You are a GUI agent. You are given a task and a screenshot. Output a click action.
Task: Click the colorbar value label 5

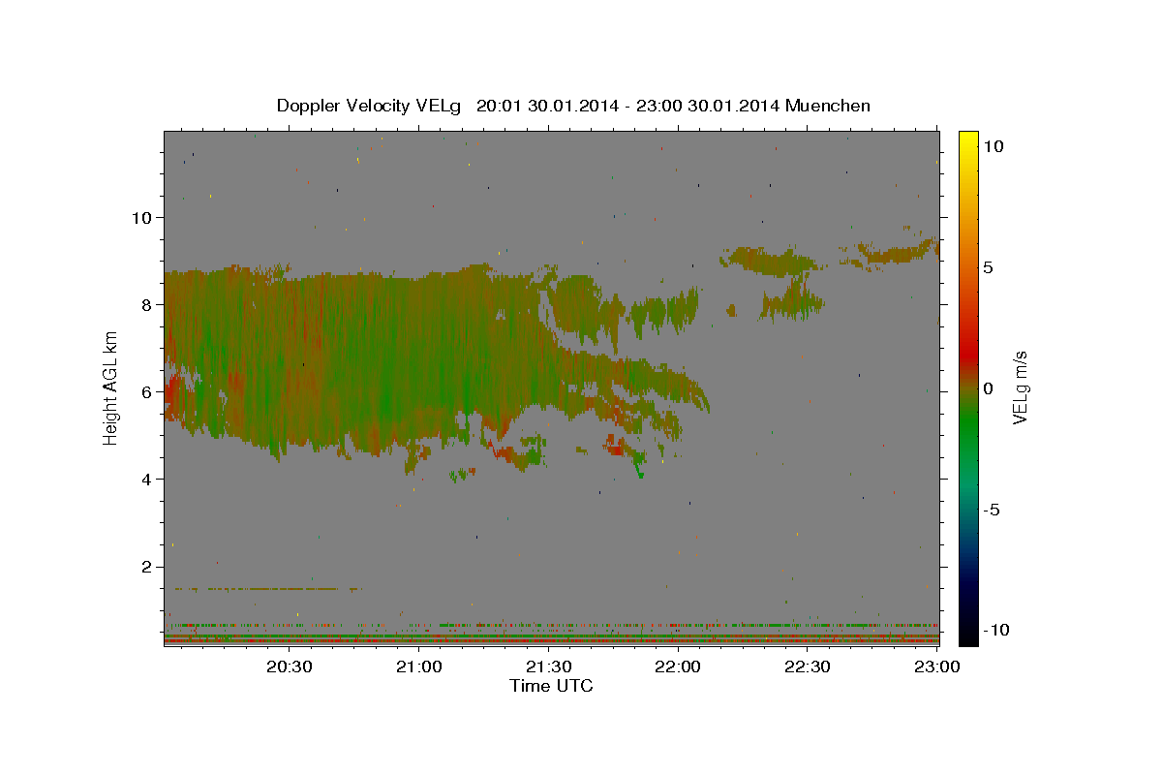[988, 267]
